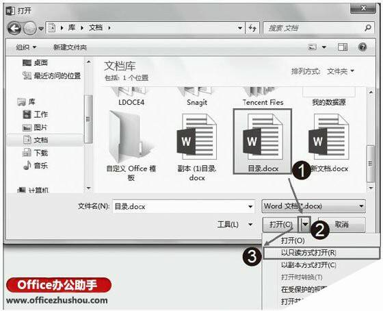The height and width of the screenshot is (311, 383).
Task: Open the 组织 menu
Action: [x=26, y=47]
